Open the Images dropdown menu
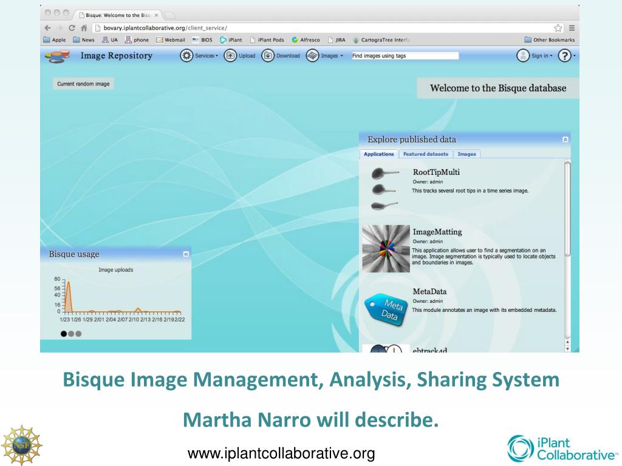 click(x=324, y=55)
